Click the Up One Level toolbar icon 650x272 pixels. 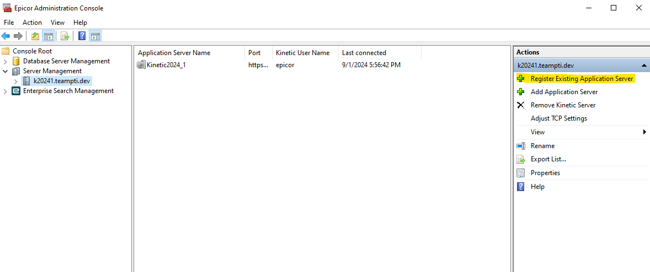click(x=35, y=36)
